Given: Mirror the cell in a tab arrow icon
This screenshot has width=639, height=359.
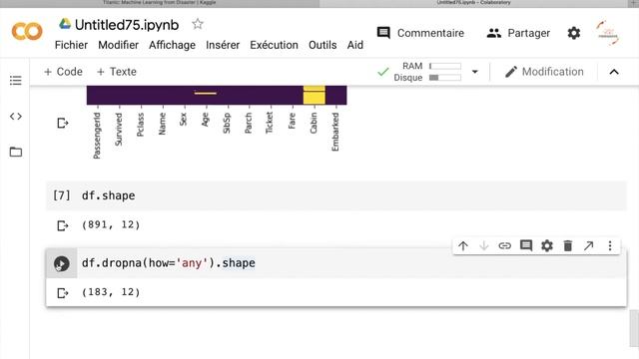Looking at the screenshot, I should (x=588, y=246).
